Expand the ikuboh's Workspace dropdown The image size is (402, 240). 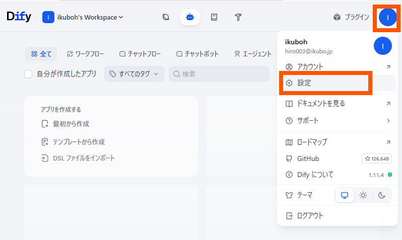pos(83,17)
